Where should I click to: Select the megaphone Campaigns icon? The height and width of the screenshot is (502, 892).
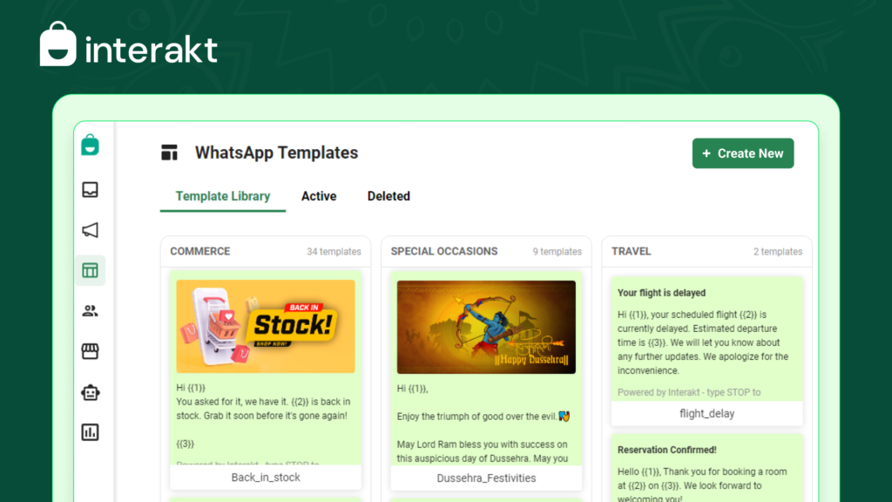click(x=90, y=230)
